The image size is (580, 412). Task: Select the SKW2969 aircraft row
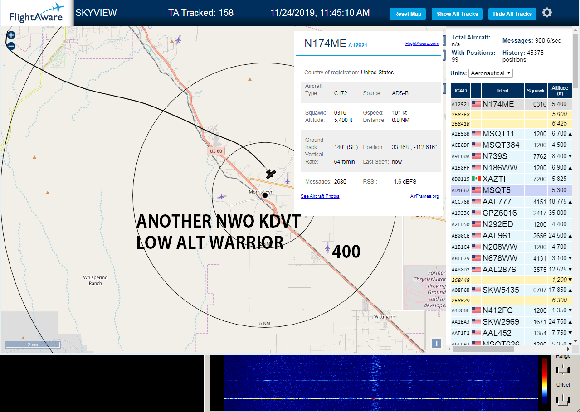click(512, 322)
